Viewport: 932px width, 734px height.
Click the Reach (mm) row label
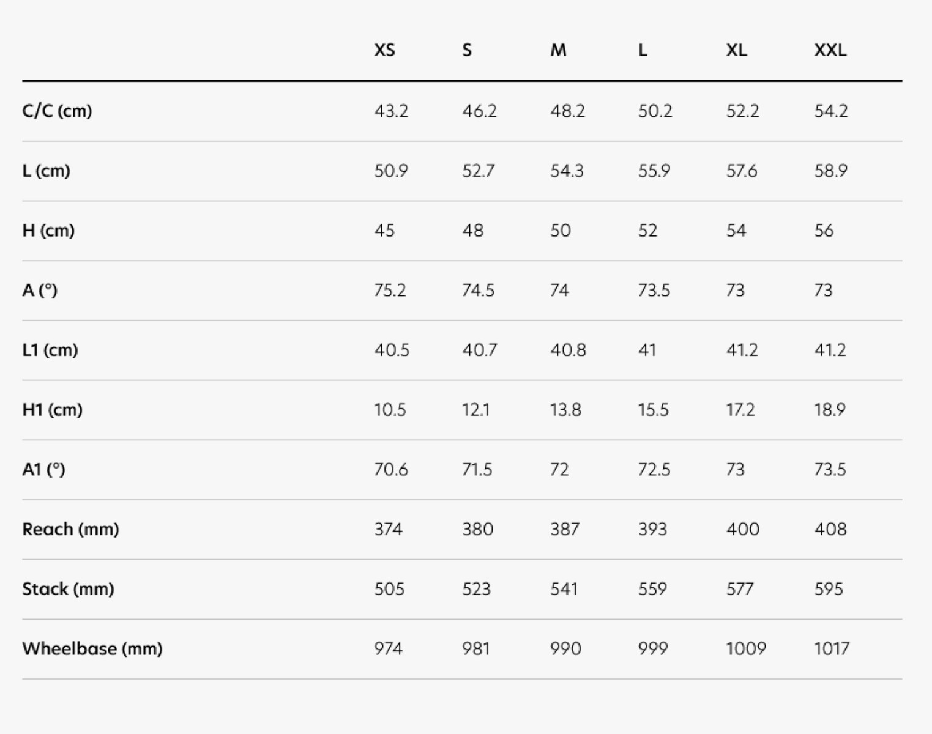(x=70, y=529)
